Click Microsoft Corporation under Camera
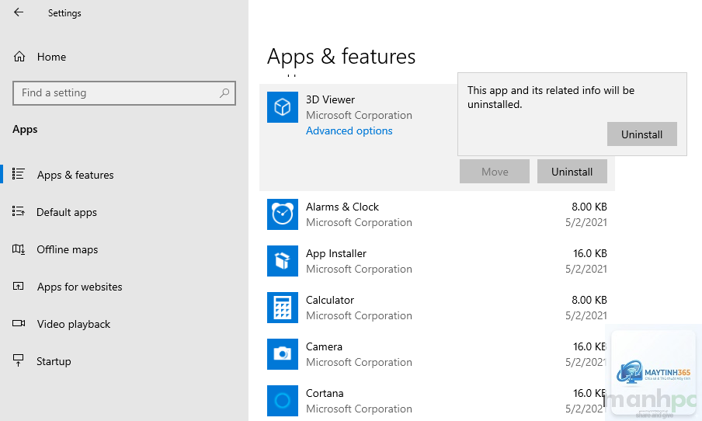Screen dimensions: 702x421 (359, 362)
